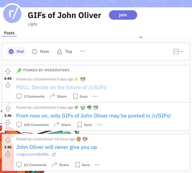The image size is (192, 173).
Task: Open 'POLL: Decide on the future of /r/GIFs!' post
Action: pyautogui.click(x=62, y=88)
